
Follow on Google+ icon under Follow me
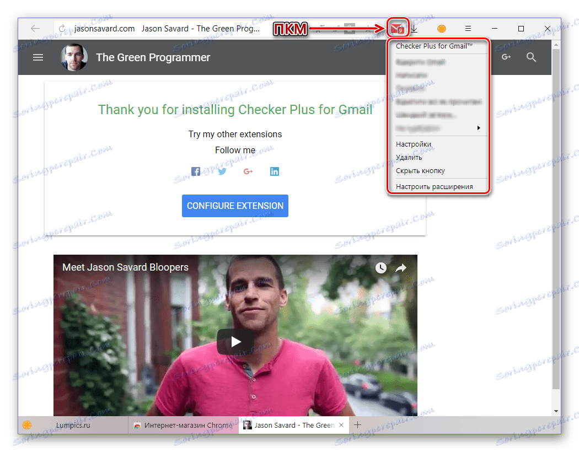pyautogui.click(x=248, y=171)
